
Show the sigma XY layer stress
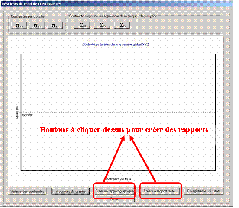coord(55,26)
